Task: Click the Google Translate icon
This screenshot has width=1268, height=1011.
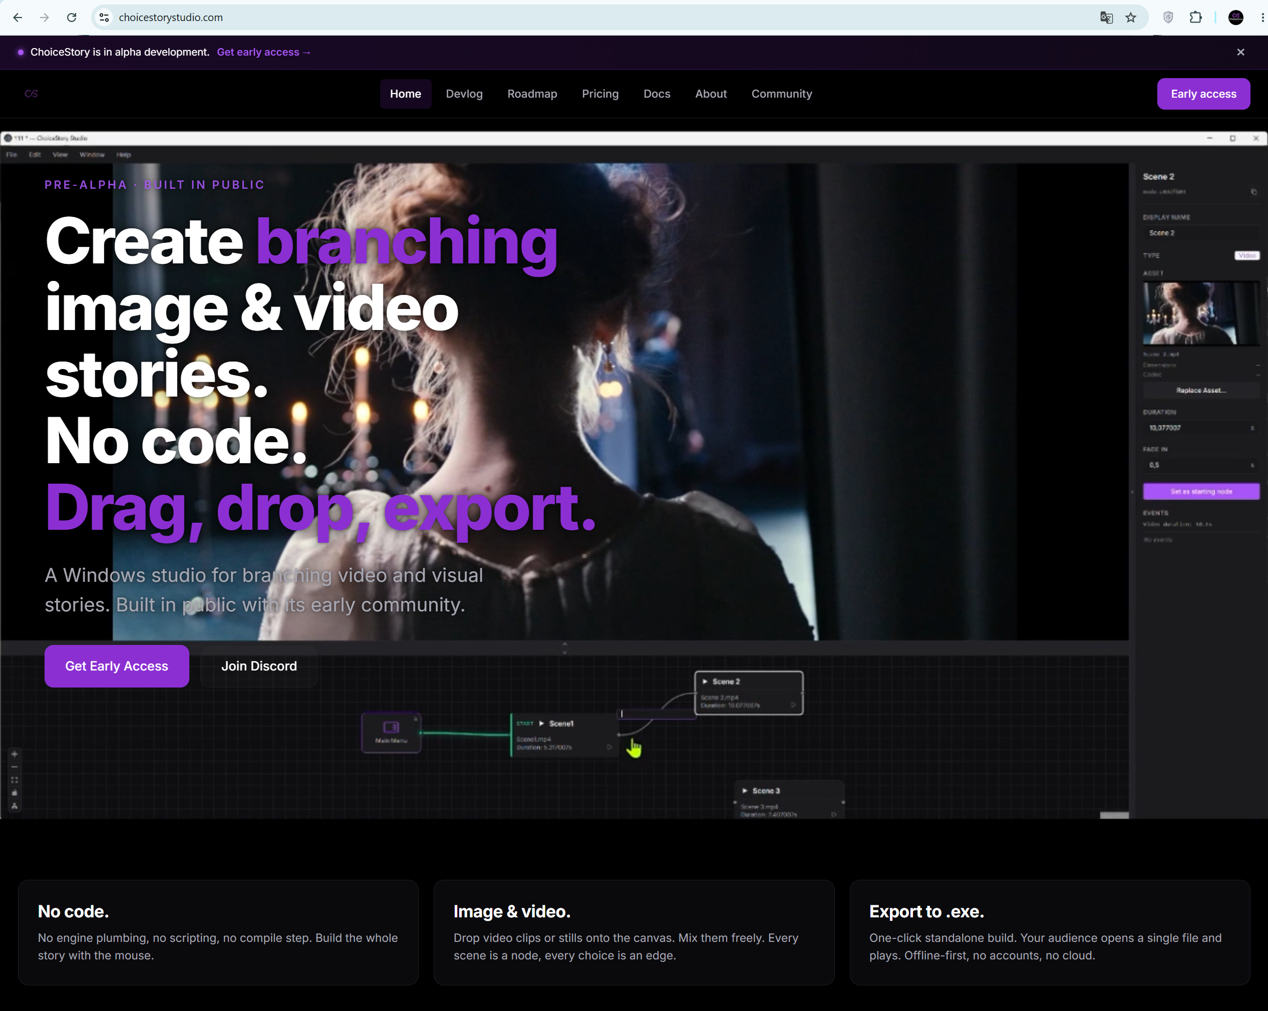Action: click(x=1106, y=18)
